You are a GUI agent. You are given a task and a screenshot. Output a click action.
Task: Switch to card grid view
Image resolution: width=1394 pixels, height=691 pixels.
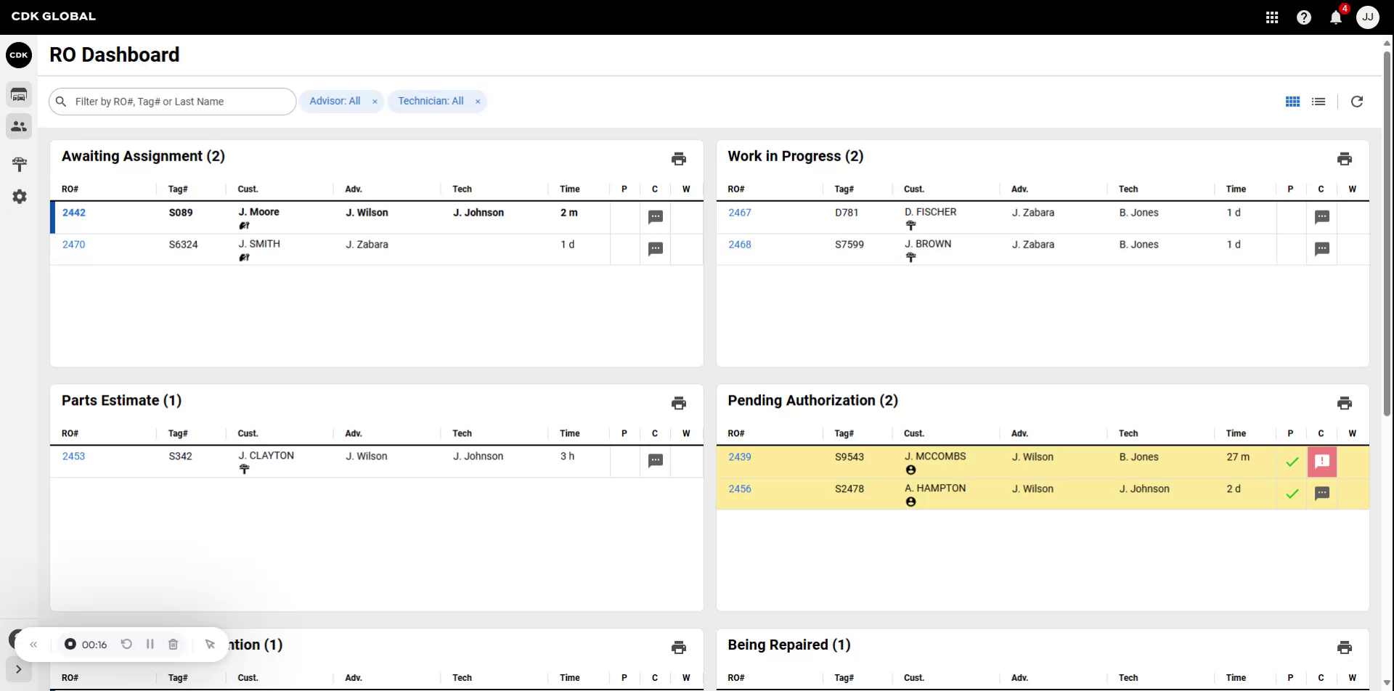click(x=1292, y=101)
